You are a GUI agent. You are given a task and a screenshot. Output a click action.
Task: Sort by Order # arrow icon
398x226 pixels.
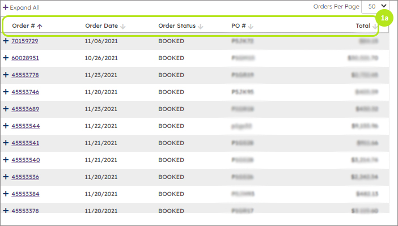[40, 26]
